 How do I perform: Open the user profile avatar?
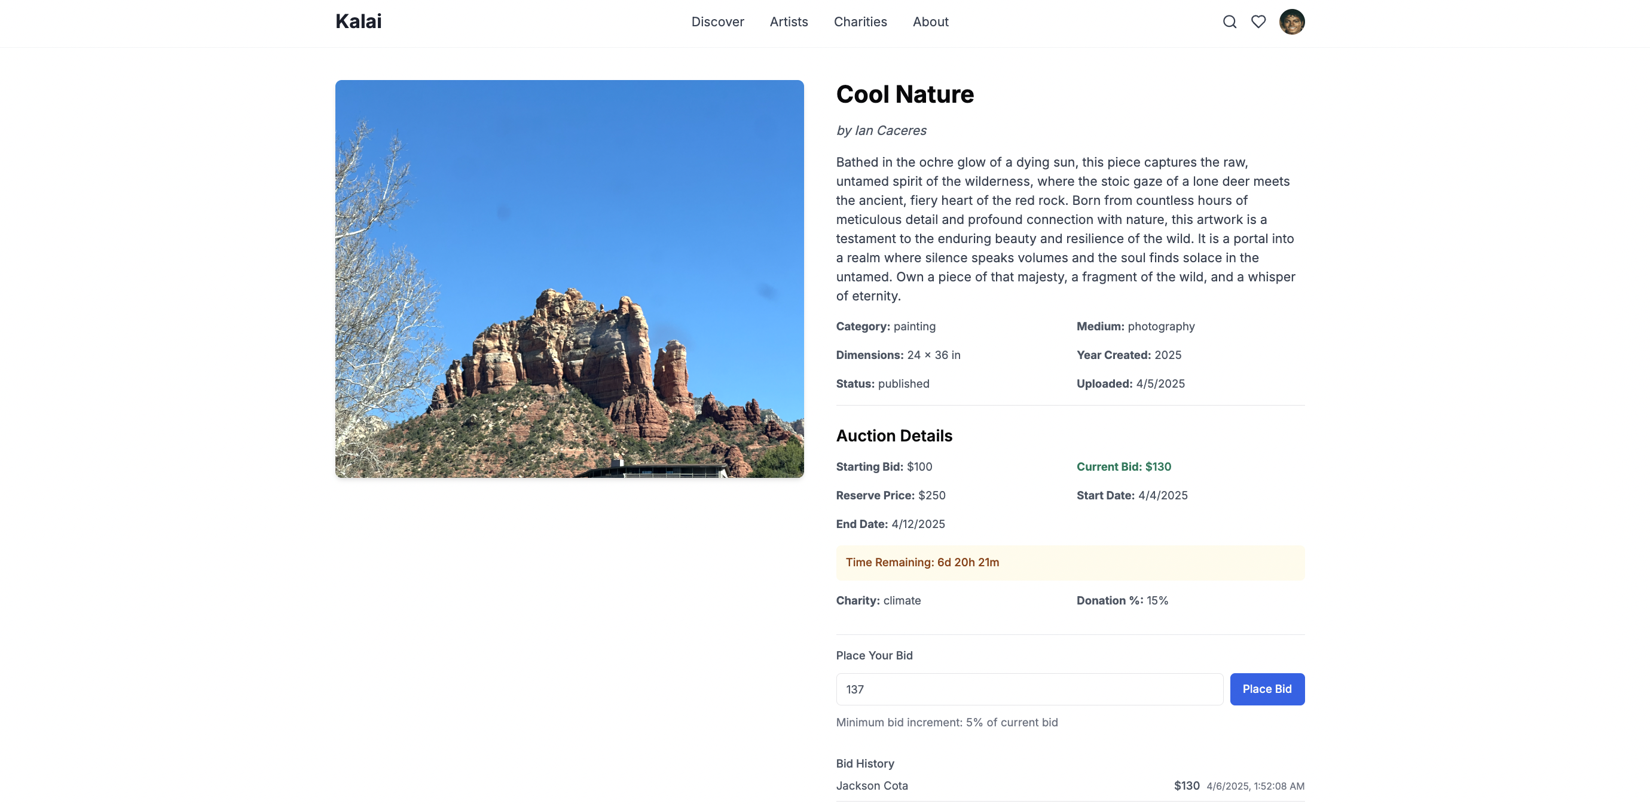[1291, 22]
